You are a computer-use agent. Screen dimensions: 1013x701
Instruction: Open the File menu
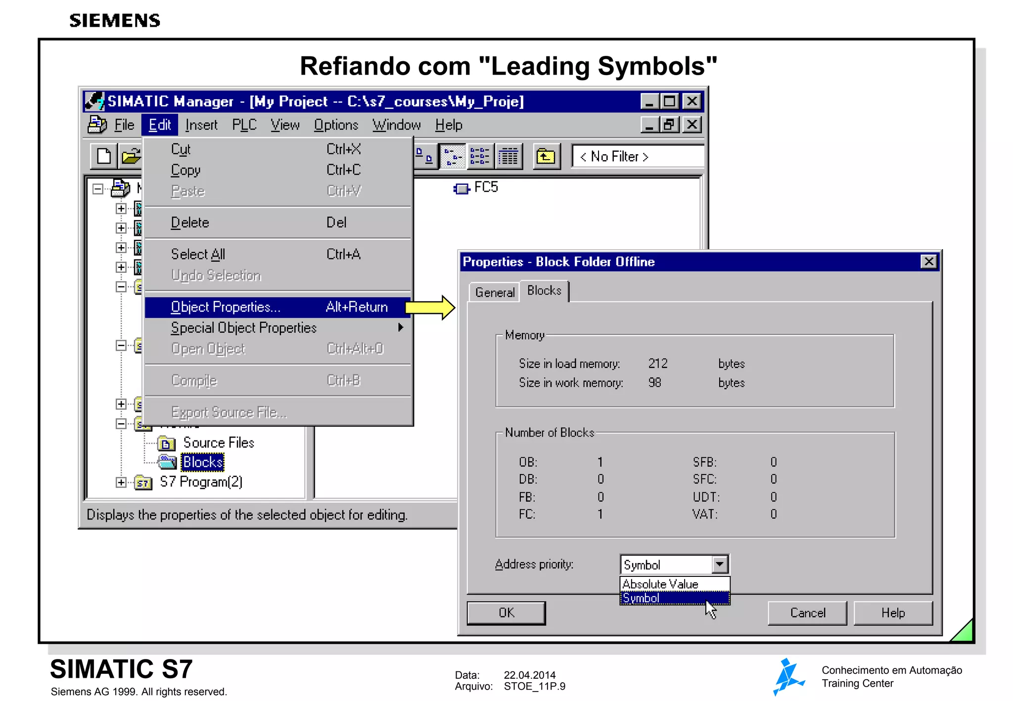click(124, 125)
